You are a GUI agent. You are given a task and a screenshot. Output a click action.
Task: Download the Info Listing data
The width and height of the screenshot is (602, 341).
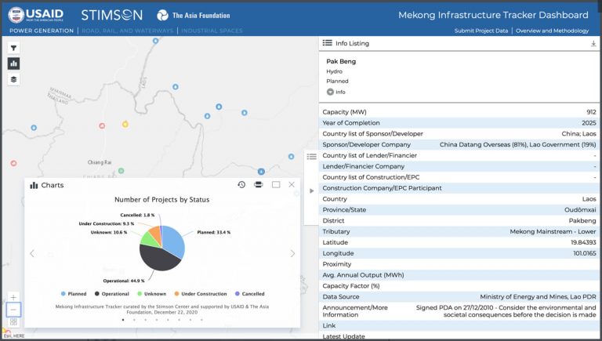[x=593, y=44]
